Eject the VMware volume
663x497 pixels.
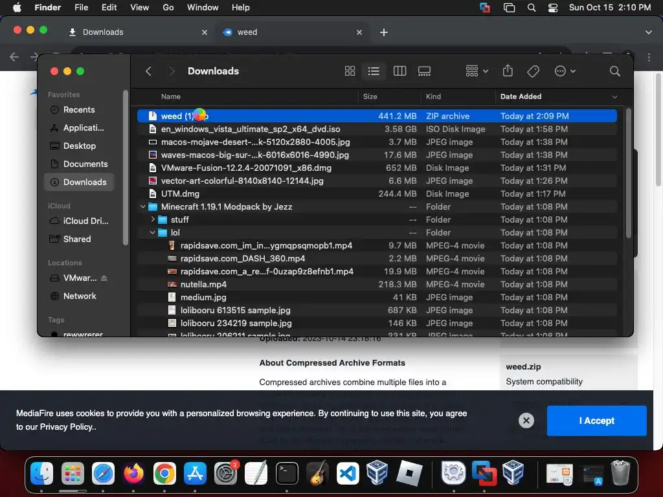(104, 278)
